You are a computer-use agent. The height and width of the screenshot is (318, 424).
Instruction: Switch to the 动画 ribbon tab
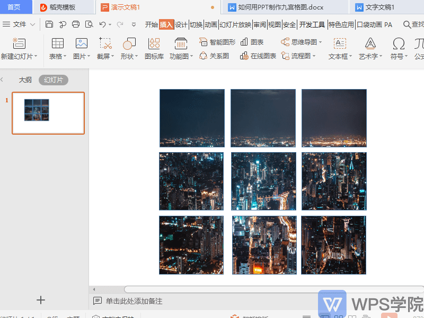coord(211,24)
